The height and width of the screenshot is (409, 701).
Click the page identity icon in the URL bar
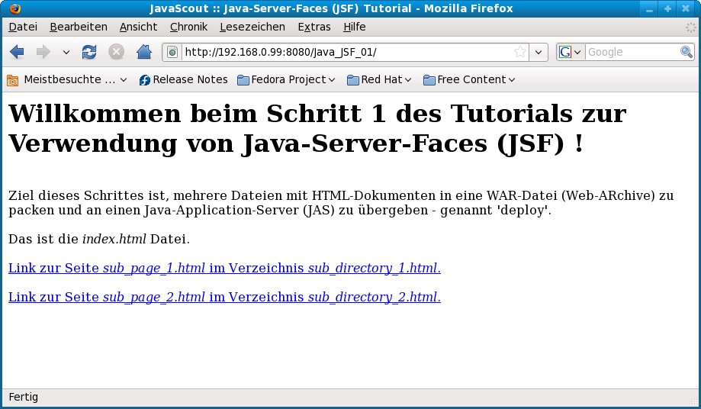[172, 52]
